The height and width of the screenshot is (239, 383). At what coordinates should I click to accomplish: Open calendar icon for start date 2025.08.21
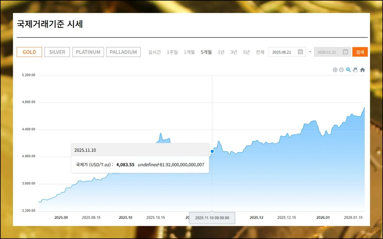[x=300, y=52]
